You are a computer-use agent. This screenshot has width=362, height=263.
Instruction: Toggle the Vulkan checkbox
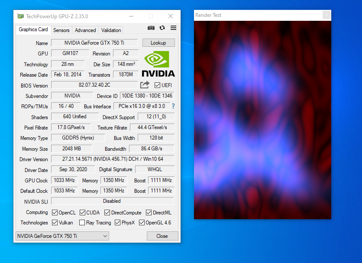(x=55, y=223)
